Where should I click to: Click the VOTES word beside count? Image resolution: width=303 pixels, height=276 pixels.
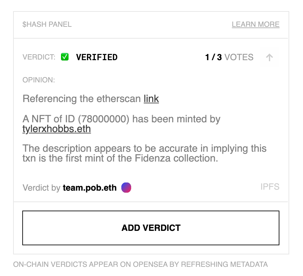coord(239,57)
